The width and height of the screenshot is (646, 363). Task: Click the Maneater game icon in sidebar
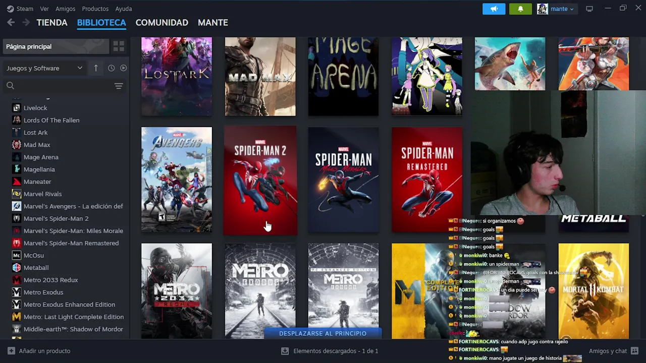coord(17,181)
